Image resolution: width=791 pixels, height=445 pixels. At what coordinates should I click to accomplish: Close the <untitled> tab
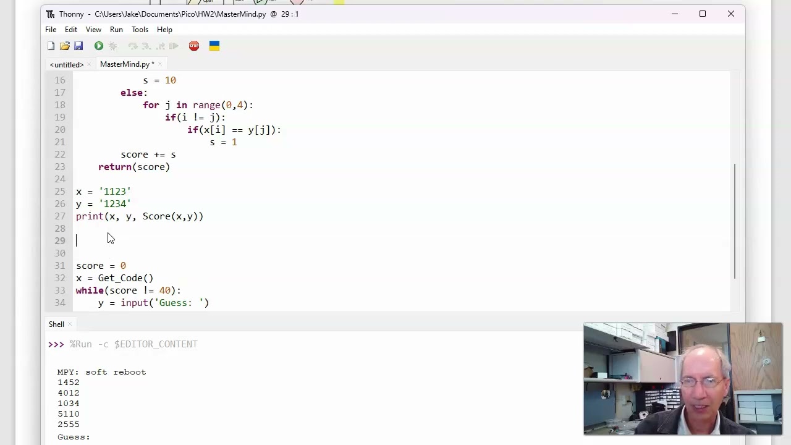pyautogui.click(x=89, y=64)
